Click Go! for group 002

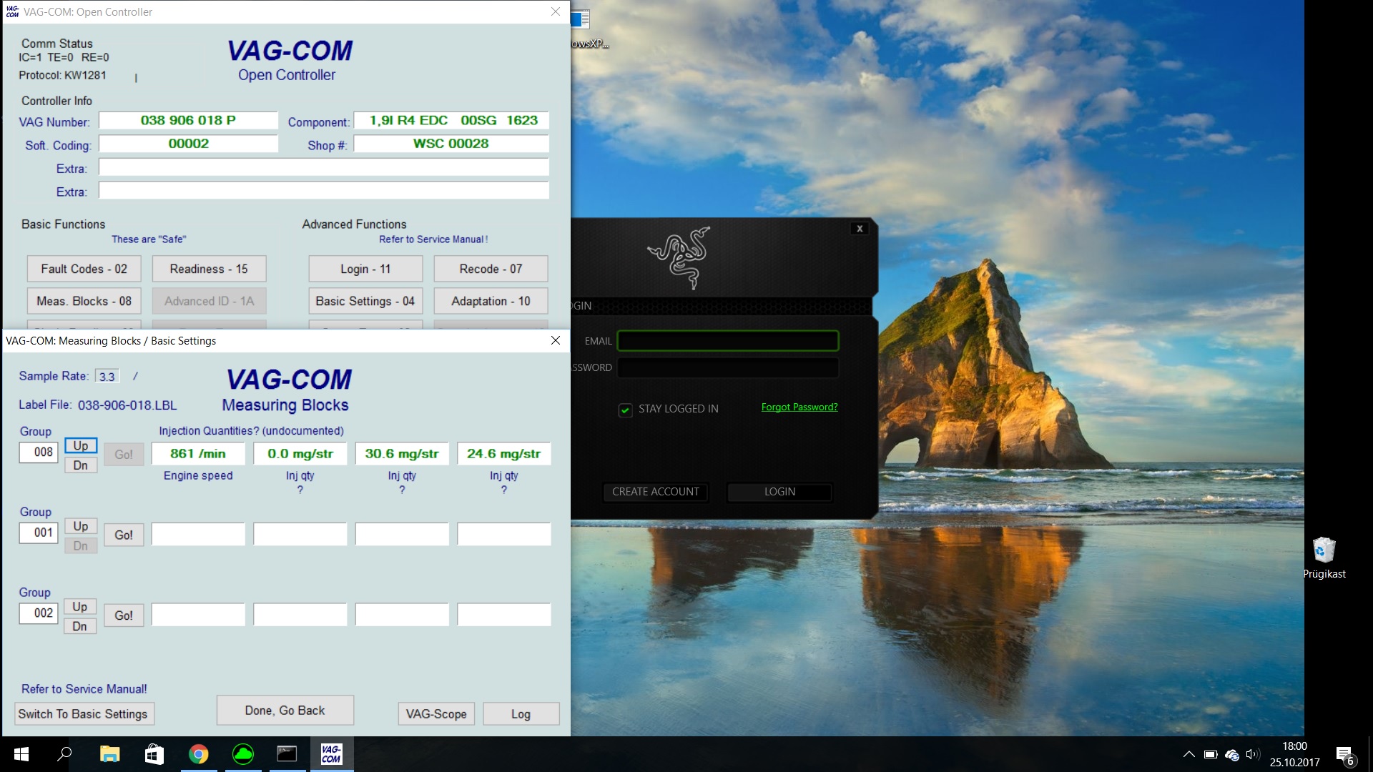coord(124,615)
